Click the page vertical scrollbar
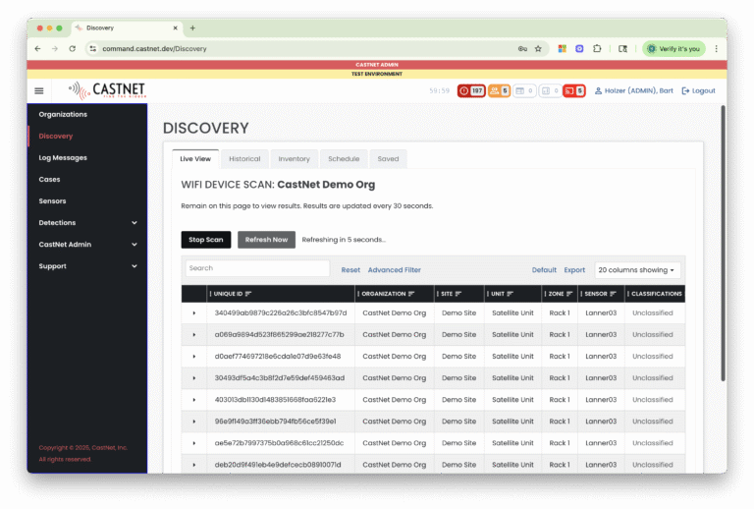The height and width of the screenshot is (509, 754). 723,244
